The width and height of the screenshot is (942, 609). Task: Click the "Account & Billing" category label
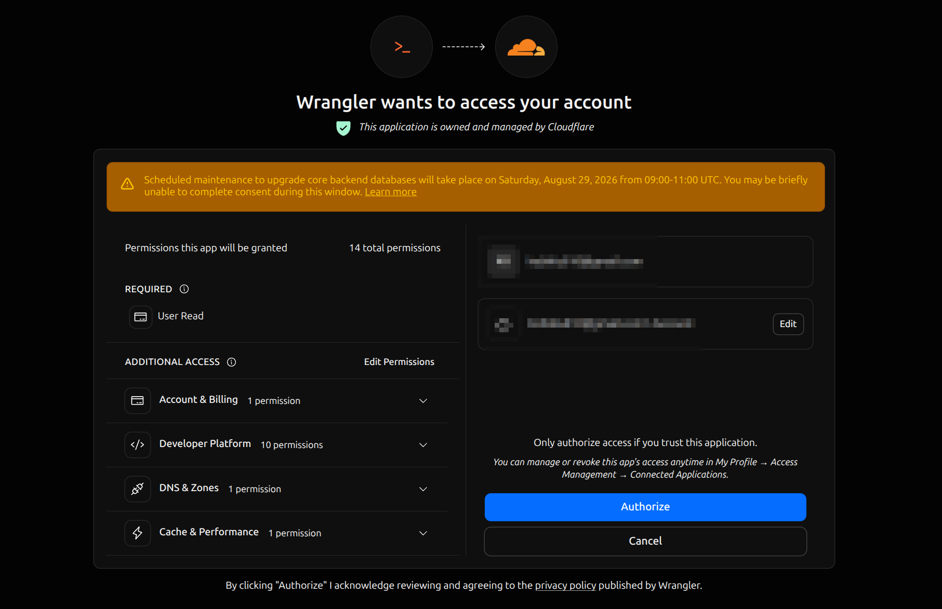click(x=198, y=400)
